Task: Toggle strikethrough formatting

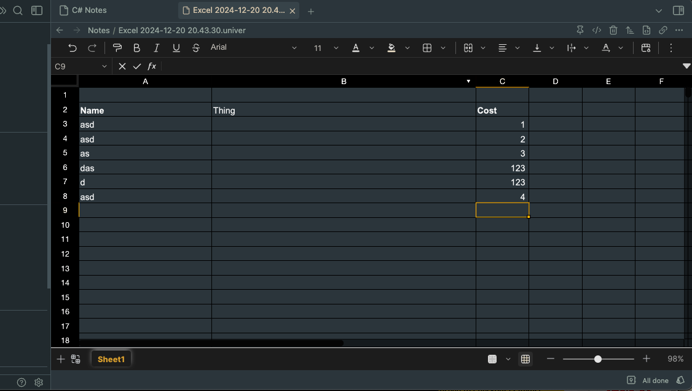Action: coord(196,48)
